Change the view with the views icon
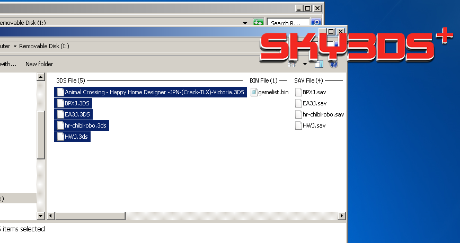Image resolution: width=460 pixels, height=243 pixels. click(291, 64)
